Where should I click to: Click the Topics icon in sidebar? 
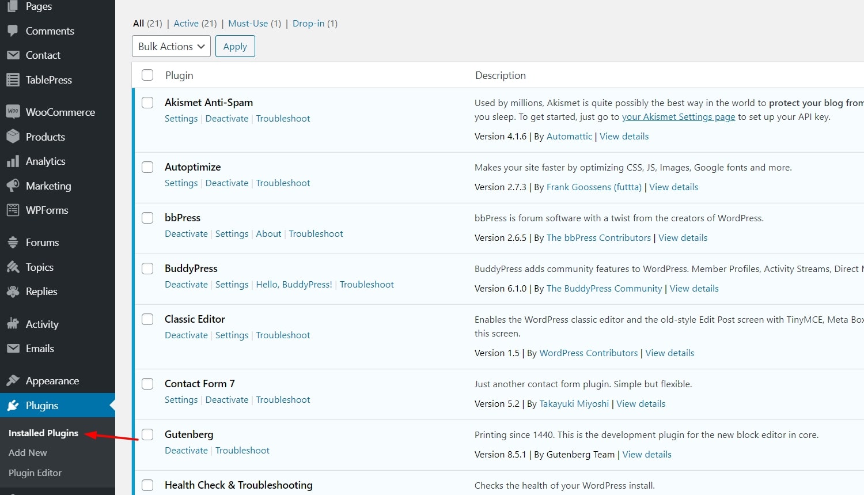[13, 267]
